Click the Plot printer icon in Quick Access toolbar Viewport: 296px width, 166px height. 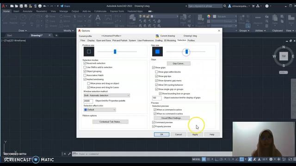(x=40, y=6)
